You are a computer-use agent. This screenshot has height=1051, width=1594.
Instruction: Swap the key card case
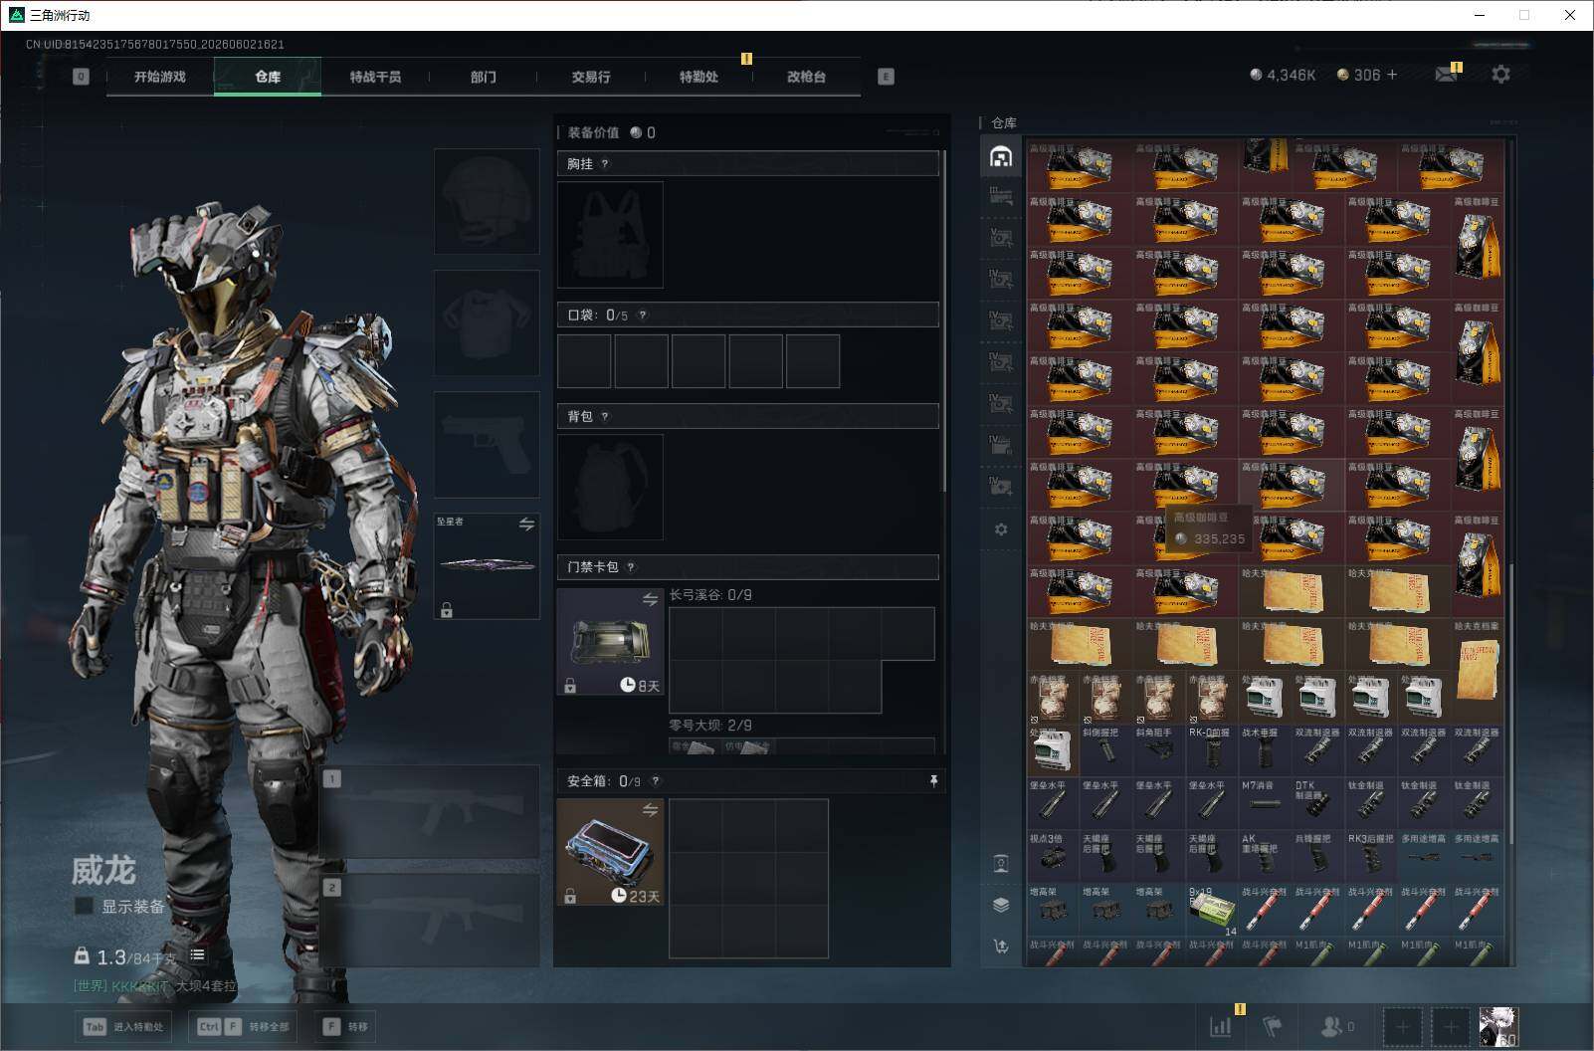[x=650, y=599]
